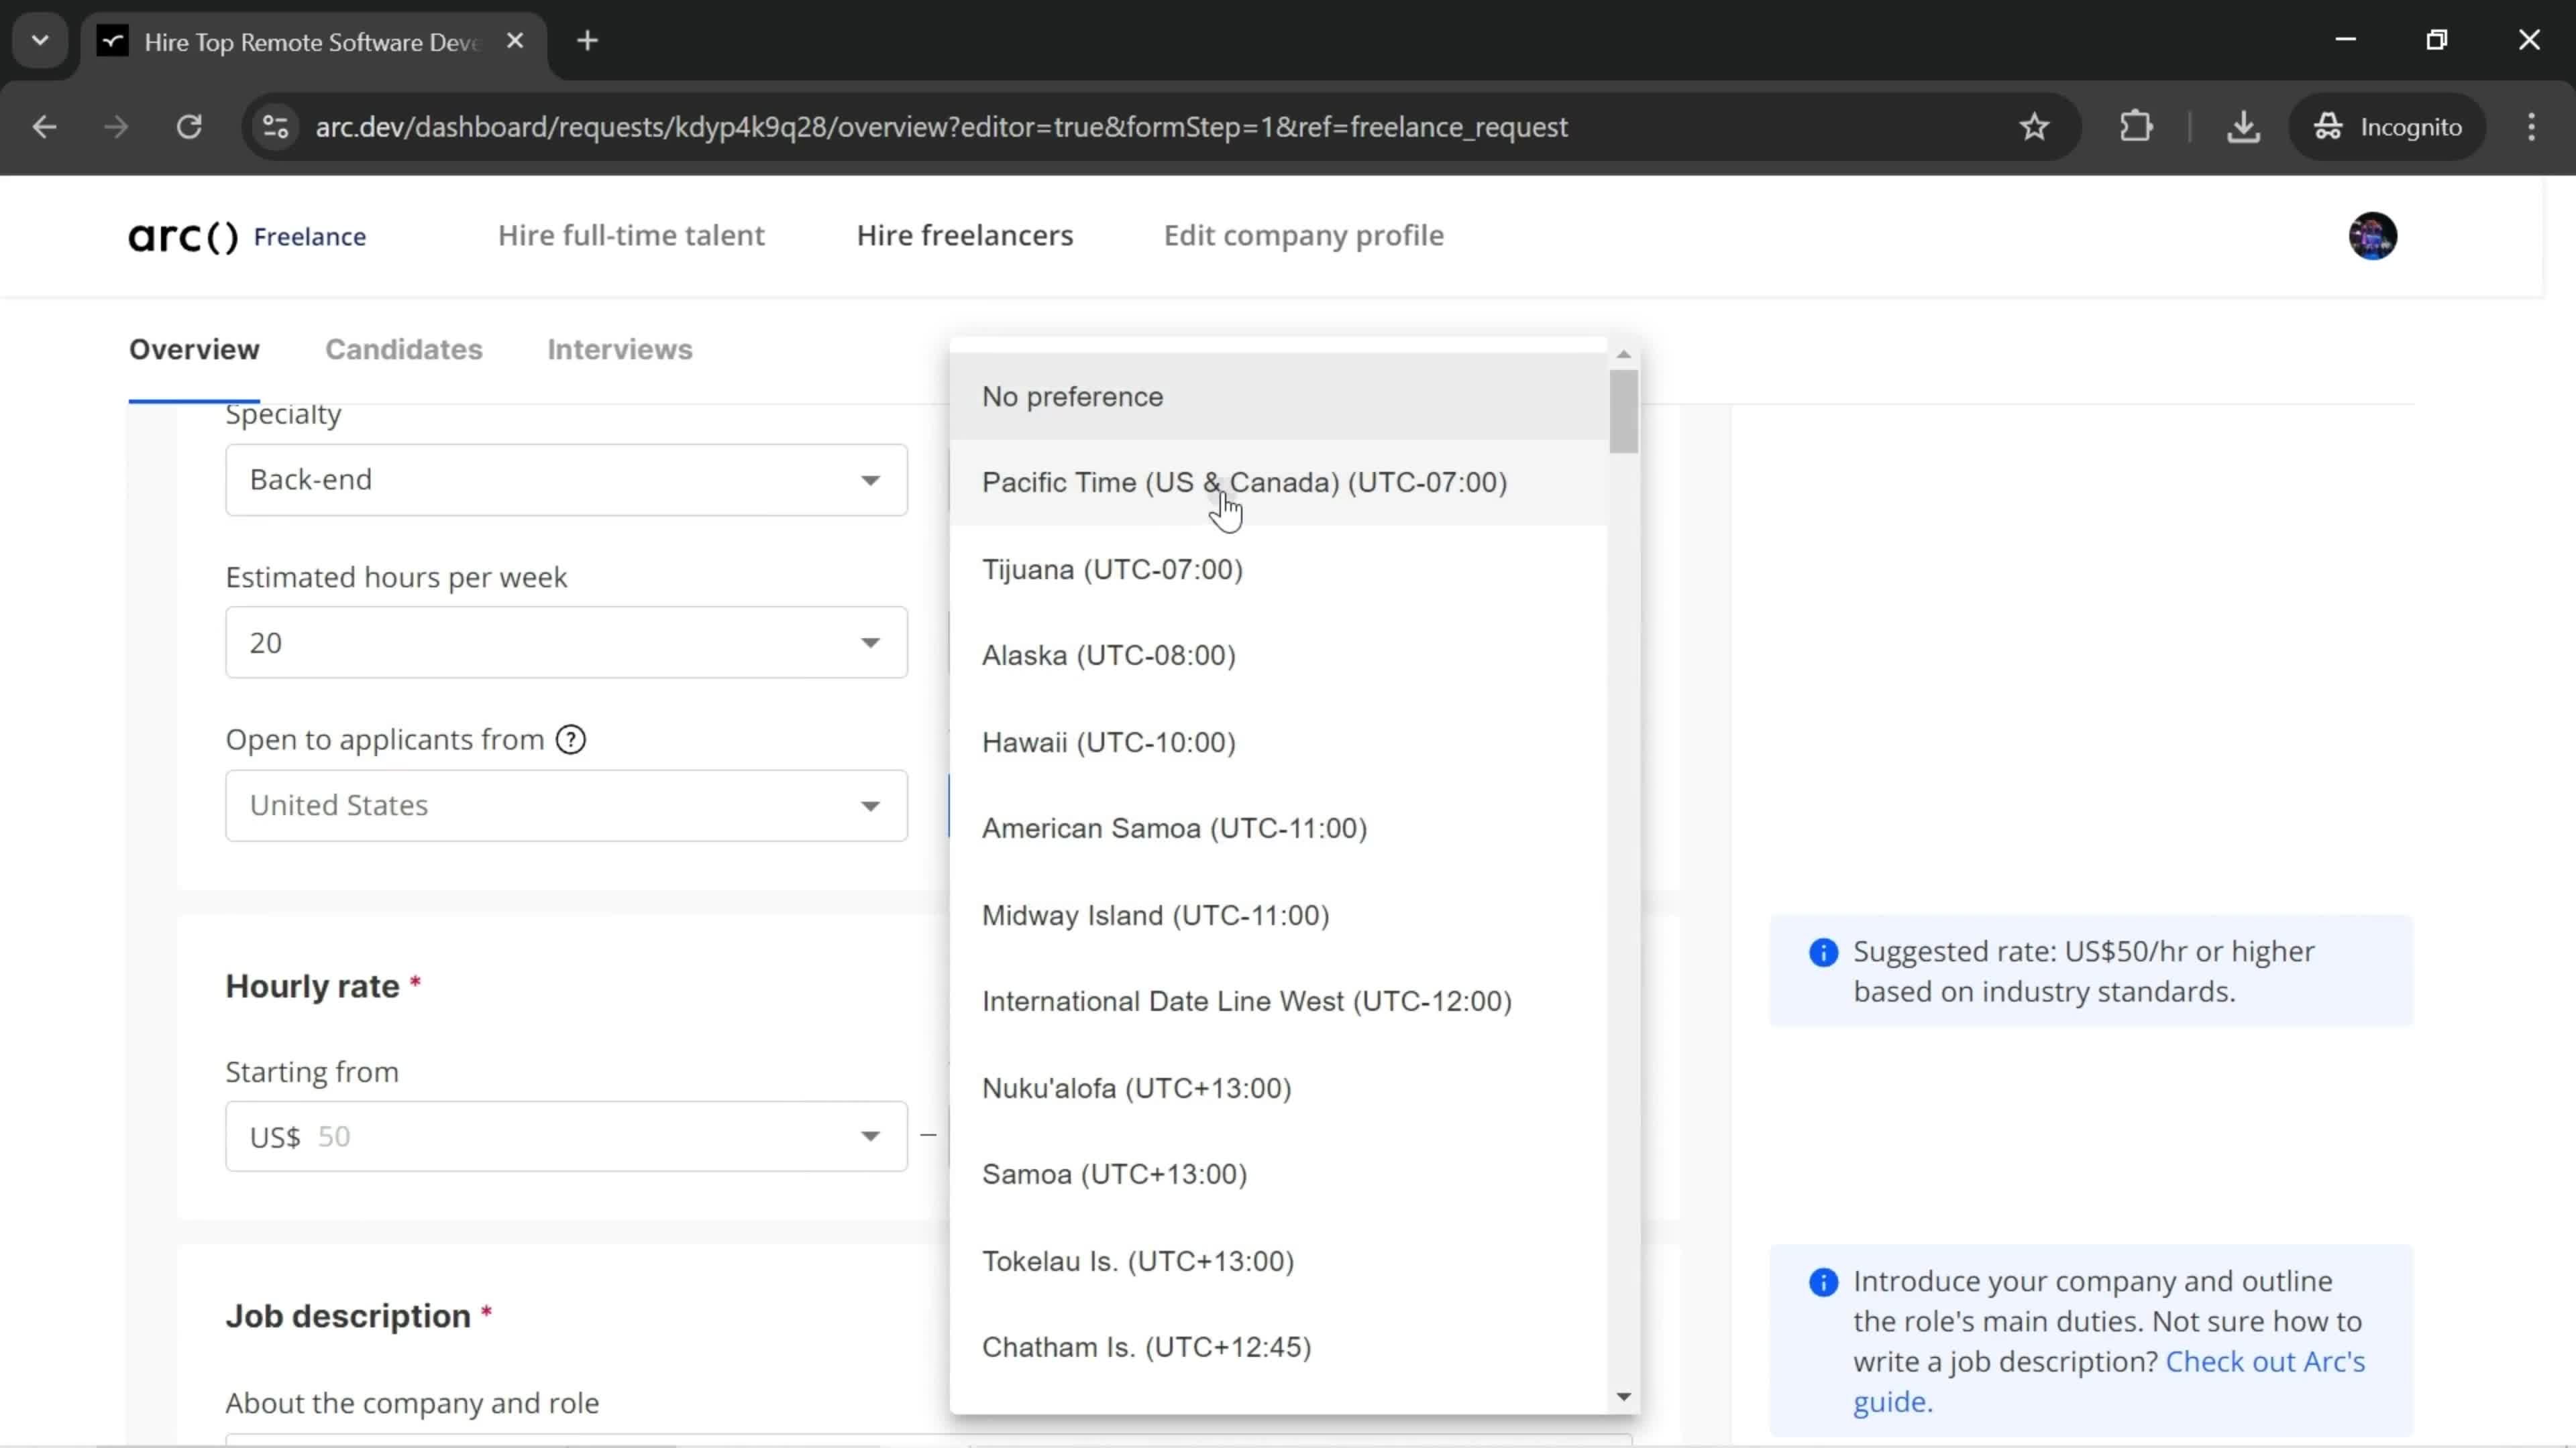The height and width of the screenshot is (1448, 2576).
Task: Click the browser address bar URL
Action: [x=941, y=127]
